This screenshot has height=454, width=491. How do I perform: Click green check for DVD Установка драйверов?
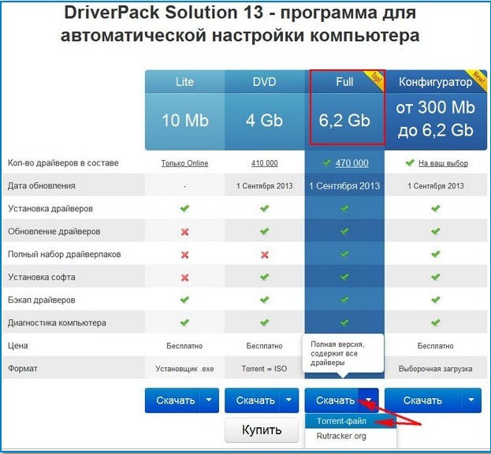pyautogui.click(x=265, y=208)
